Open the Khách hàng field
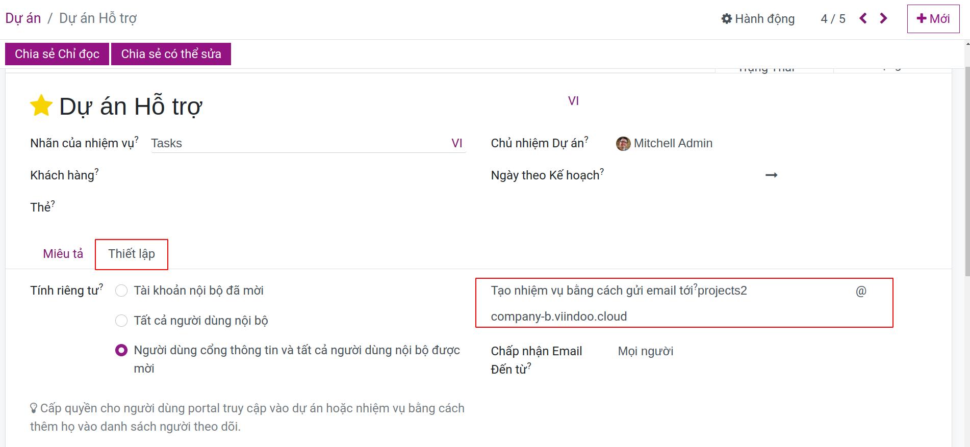The image size is (970, 447). (308, 175)
